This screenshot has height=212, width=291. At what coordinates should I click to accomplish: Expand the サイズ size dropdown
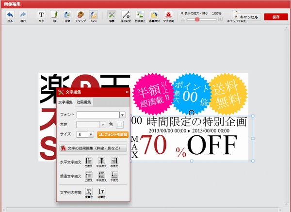[x=91, y=134]
